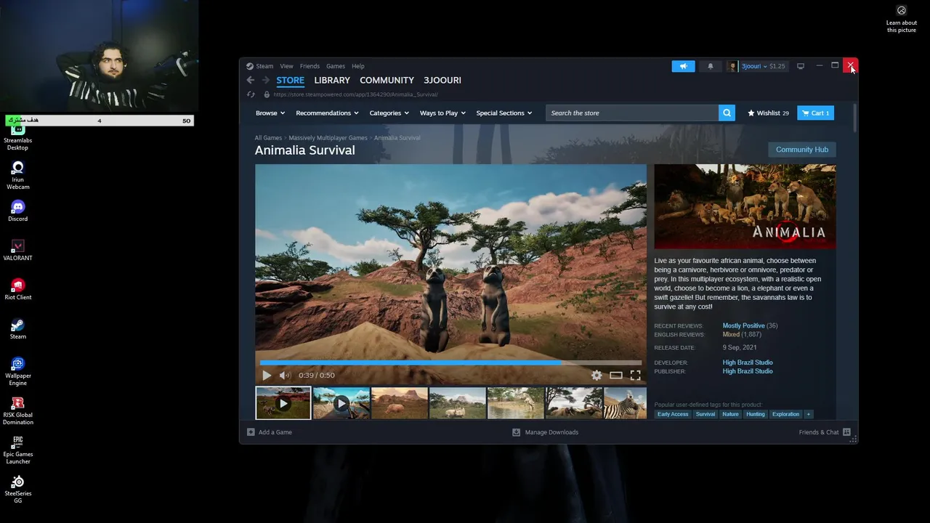Click the Mostly Positive recent reviews link
Screen dimensions: 930x523
point(743,325)
